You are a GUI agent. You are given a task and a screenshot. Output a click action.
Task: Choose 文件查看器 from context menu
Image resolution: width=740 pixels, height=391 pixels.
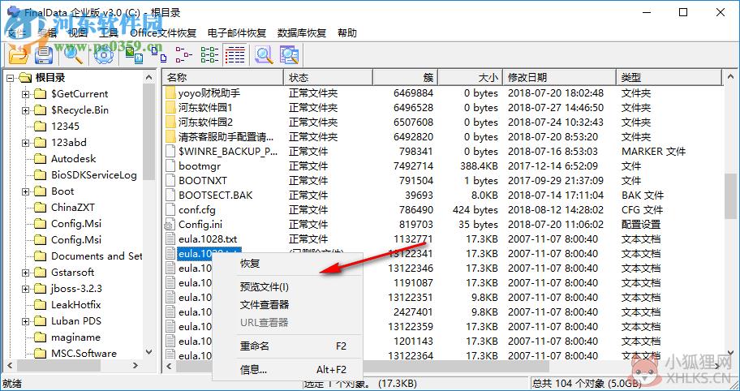[287, 305]
